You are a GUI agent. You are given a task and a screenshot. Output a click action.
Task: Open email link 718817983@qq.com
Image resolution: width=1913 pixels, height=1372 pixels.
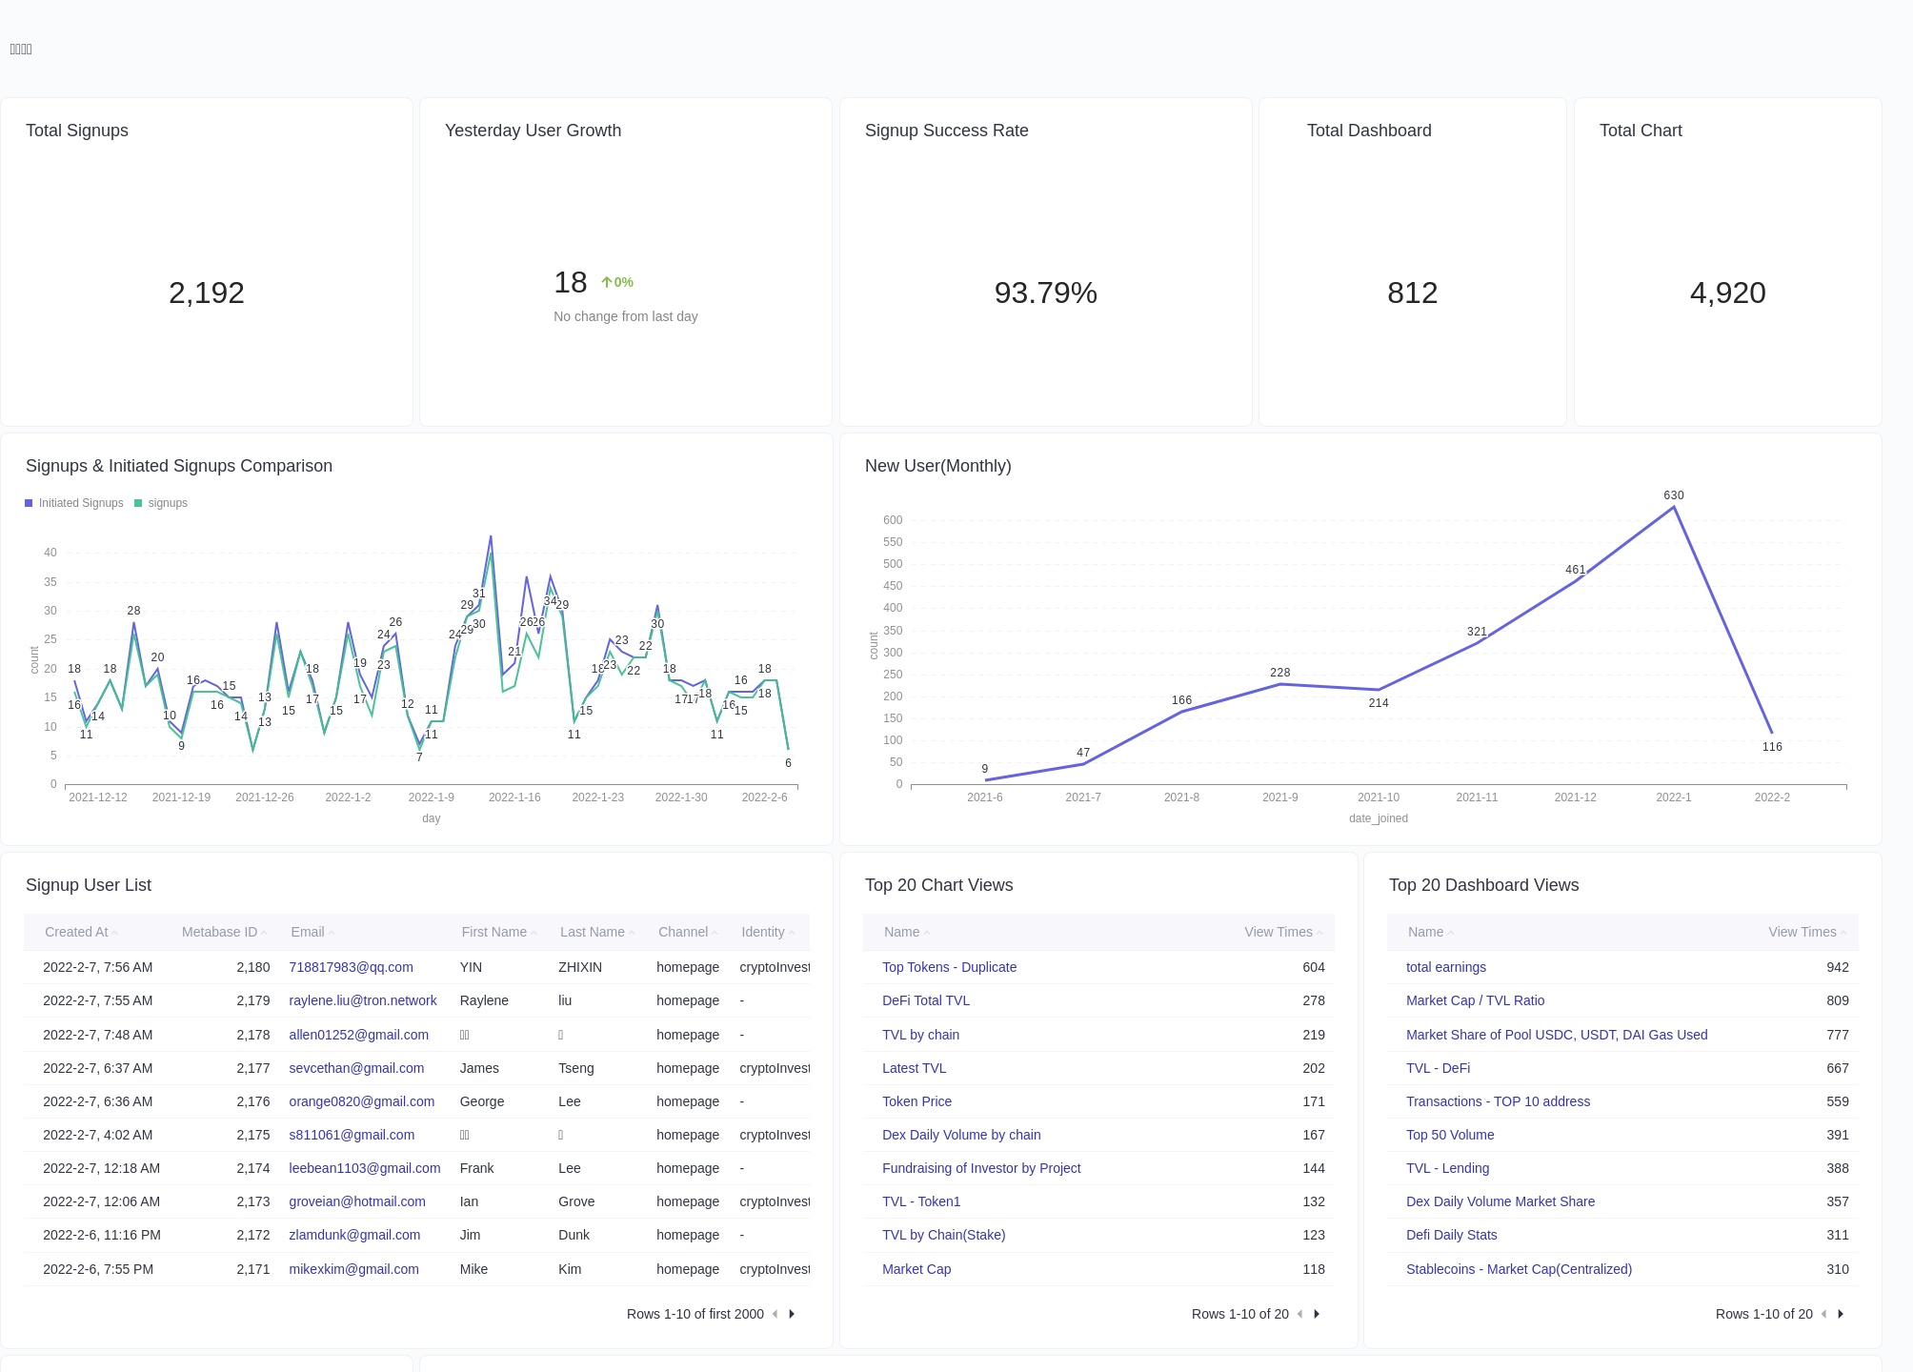pos(351,967)
